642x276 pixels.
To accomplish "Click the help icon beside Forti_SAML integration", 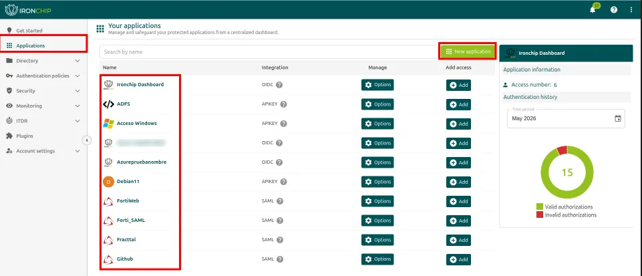I will click(280, 221).
